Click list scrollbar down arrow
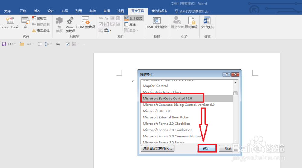The width and height of the screenshot is (302, 168). (x=236, y=141)
